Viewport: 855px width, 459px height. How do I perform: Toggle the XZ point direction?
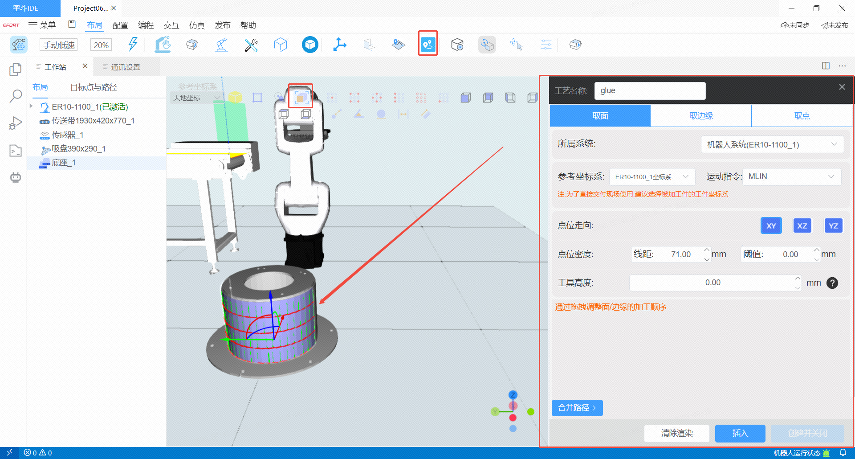point(802,226)
